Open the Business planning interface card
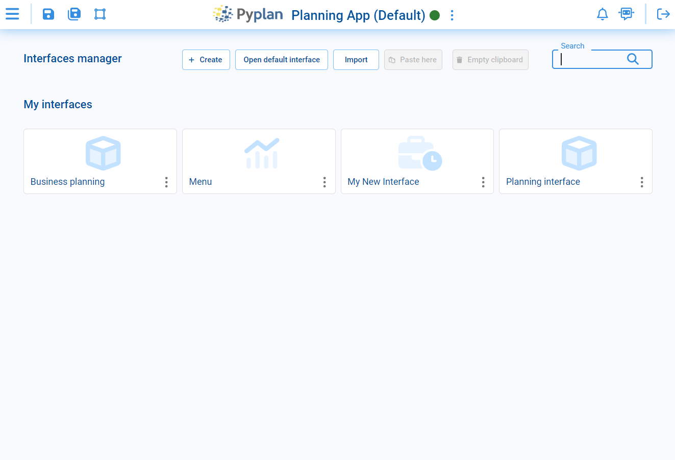 click(x=100, y=161)
